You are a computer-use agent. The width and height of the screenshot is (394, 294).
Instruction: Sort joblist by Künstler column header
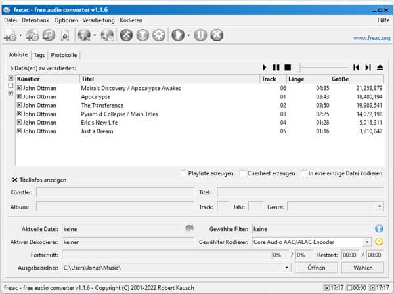point(47,79)
